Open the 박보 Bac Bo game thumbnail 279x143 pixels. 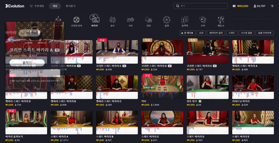[162, 87]
